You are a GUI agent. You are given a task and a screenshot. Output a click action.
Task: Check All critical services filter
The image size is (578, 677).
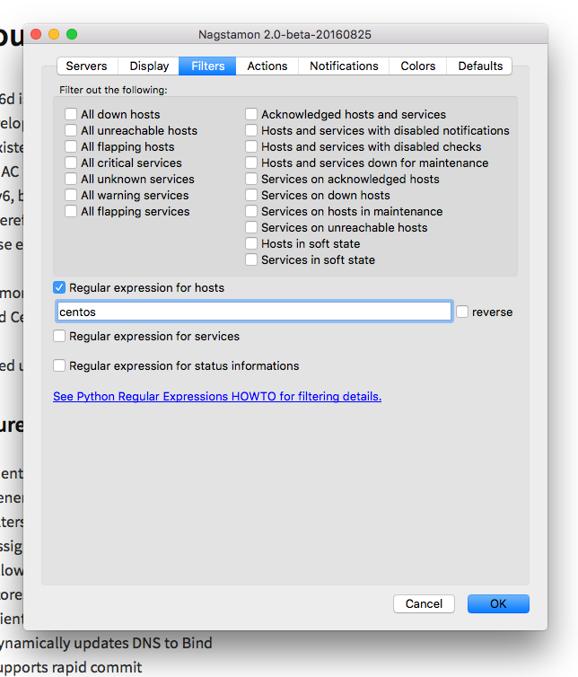(x=71, y=163)
